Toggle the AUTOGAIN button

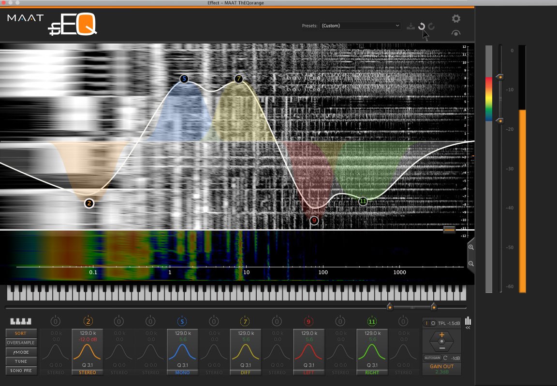(x=432, y=358)
